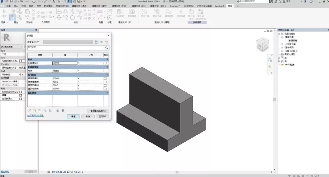Click the 长度 value field showing 2000.0
Viewport: 329px width, 177px height.
click(x=65, y=63)
